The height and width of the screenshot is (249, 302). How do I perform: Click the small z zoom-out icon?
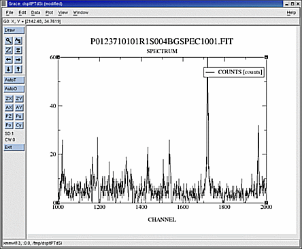[18, 50]
